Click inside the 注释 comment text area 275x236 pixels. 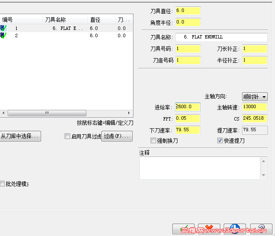pos(200,168)
